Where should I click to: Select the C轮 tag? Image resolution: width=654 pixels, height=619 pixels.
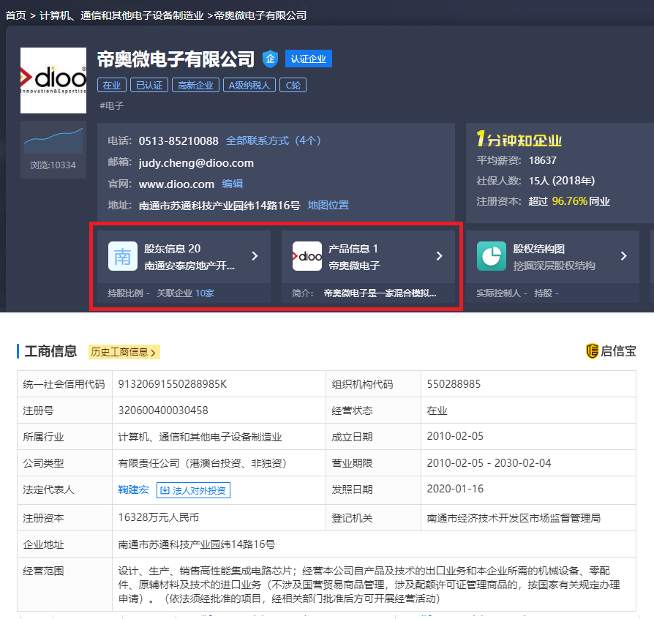pyautogui.click(x=293, y=85)
